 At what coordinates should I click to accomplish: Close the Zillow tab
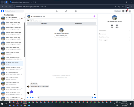pyautogui.click(x=32, y=2)
